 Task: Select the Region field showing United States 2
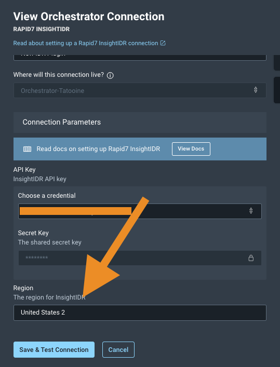140,312
